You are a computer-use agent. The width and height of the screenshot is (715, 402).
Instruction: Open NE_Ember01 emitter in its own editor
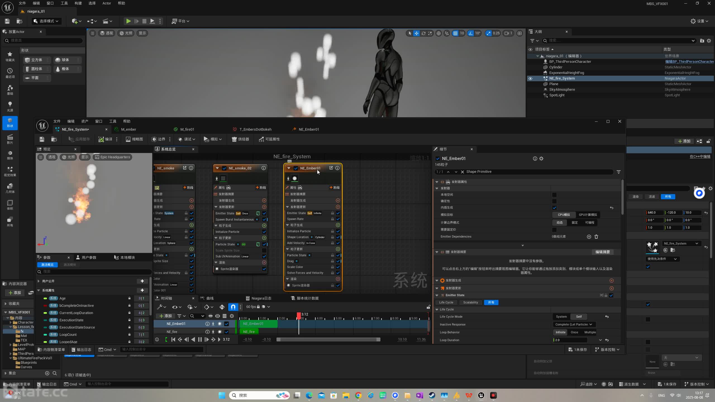click(x=331, y=168)
